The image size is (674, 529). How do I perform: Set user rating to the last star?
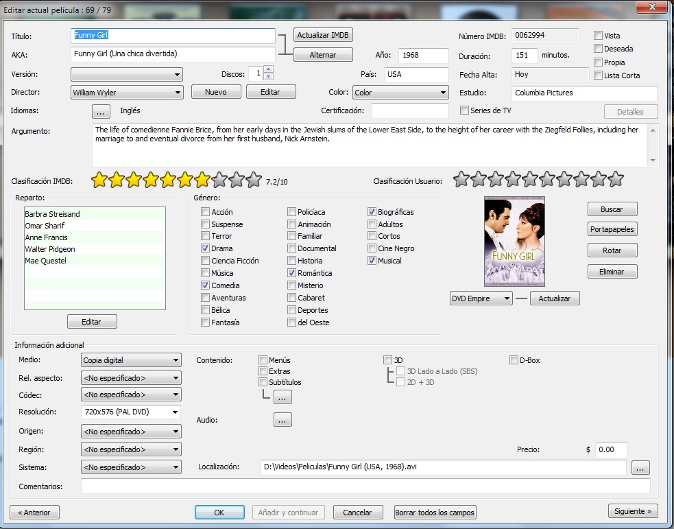[x=615, y=180]
